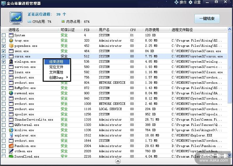Viewport: 233px width, 166px height.
Task: Click the Funshion.exe orange icon
Action: (11, 146)
